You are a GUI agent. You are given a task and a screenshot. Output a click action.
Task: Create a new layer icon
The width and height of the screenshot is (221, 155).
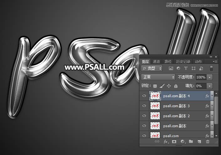(199, 142)
